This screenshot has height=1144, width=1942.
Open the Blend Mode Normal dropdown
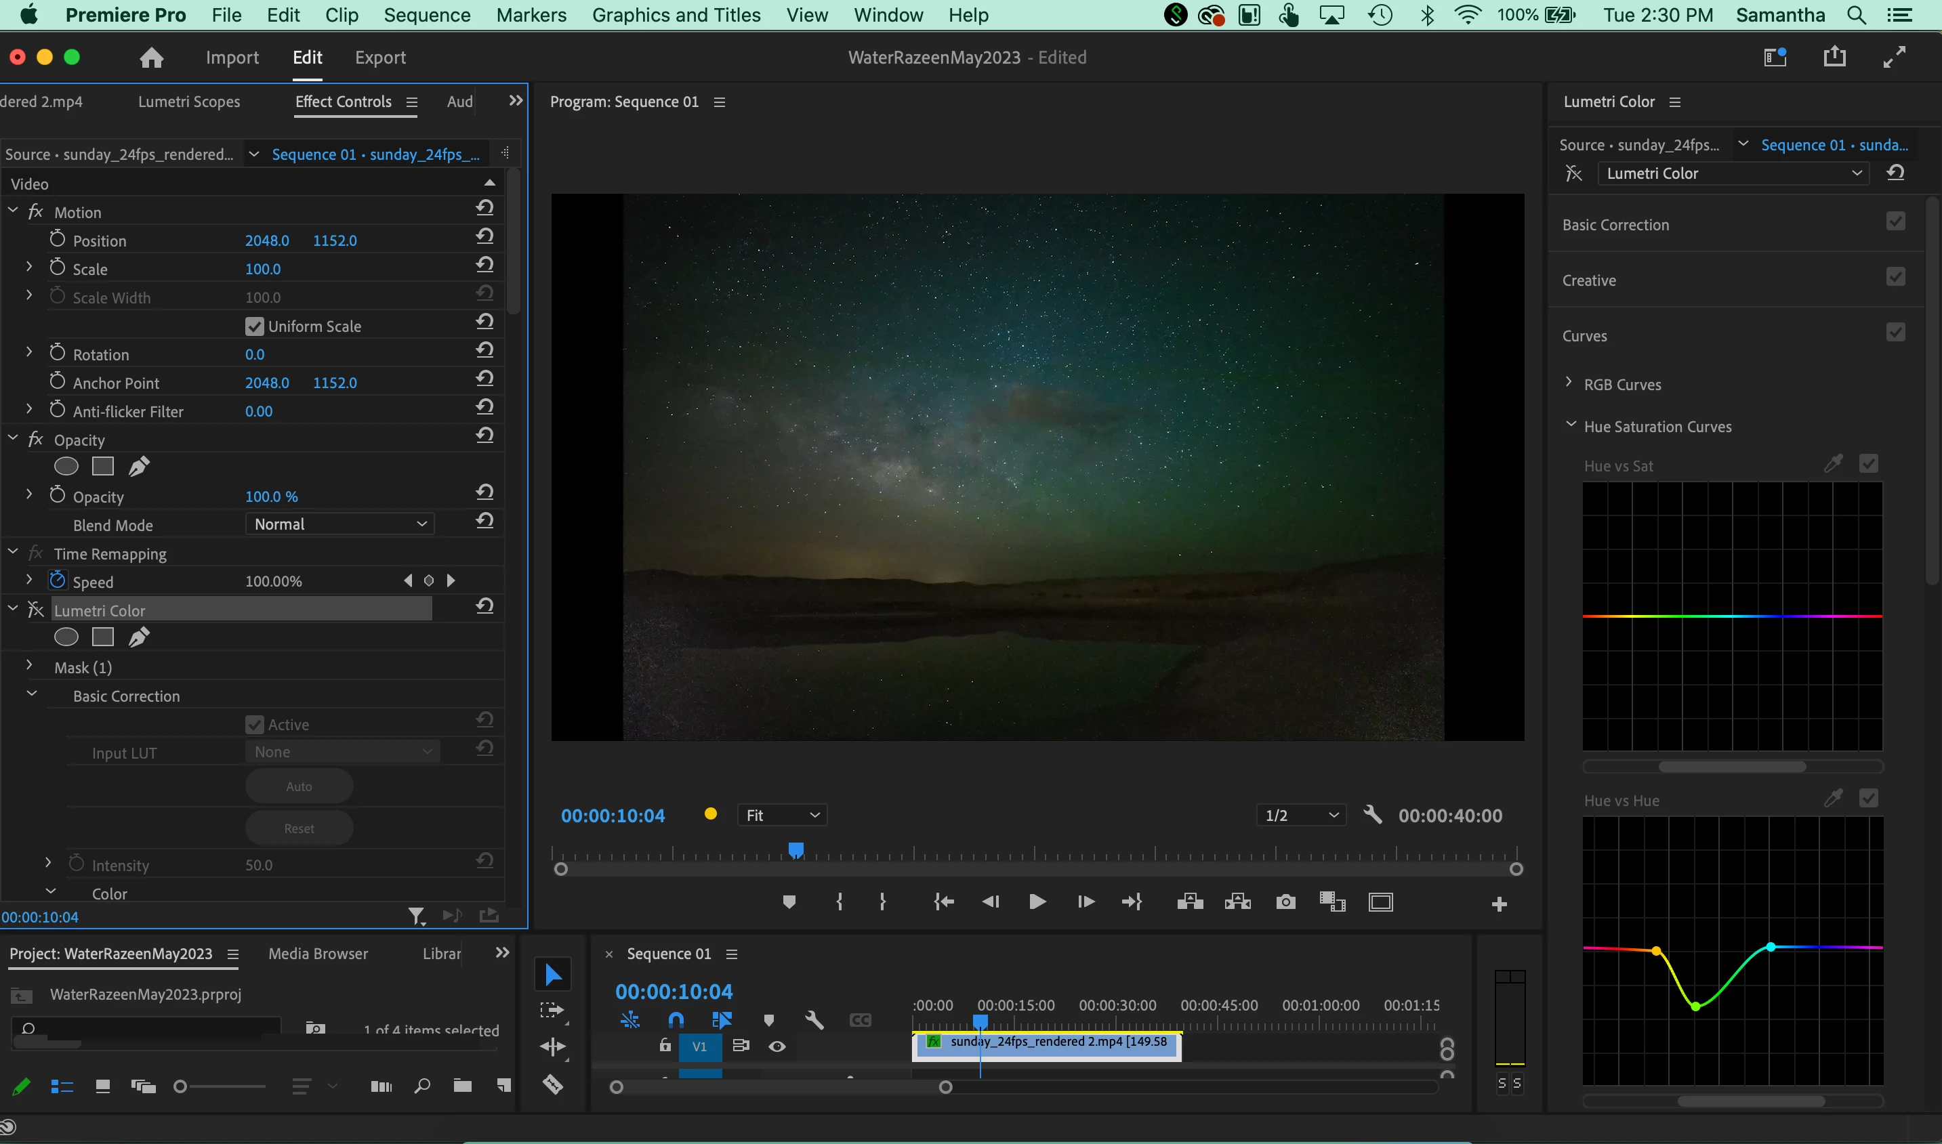pos(339,524)
